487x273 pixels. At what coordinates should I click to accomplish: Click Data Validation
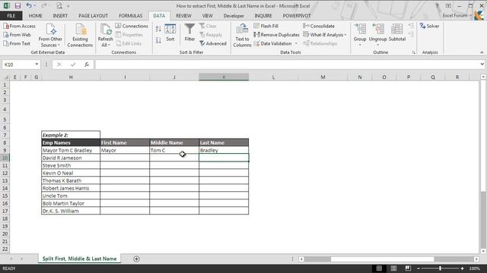[272, 44]
